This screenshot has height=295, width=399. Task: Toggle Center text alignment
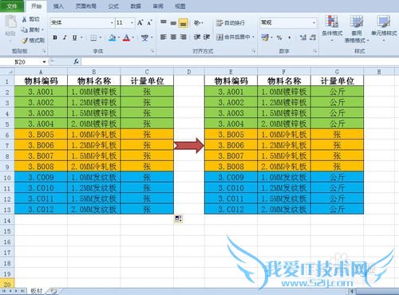(173, 37)
